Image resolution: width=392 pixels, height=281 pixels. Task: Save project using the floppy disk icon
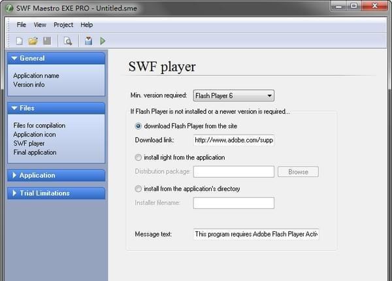pyautogui.click(x=47, y=41)
